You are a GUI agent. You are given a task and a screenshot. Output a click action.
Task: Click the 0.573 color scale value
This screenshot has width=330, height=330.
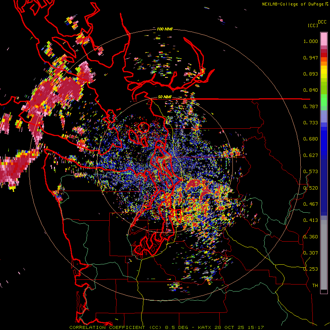click(x=311, y=172)
